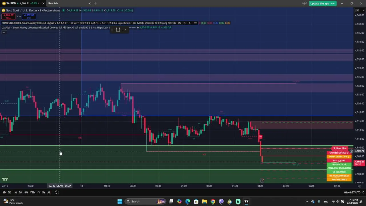
Task: Click the Gold Spot / U.S. Dollar symbol title
Action: [x=33, y=10]
